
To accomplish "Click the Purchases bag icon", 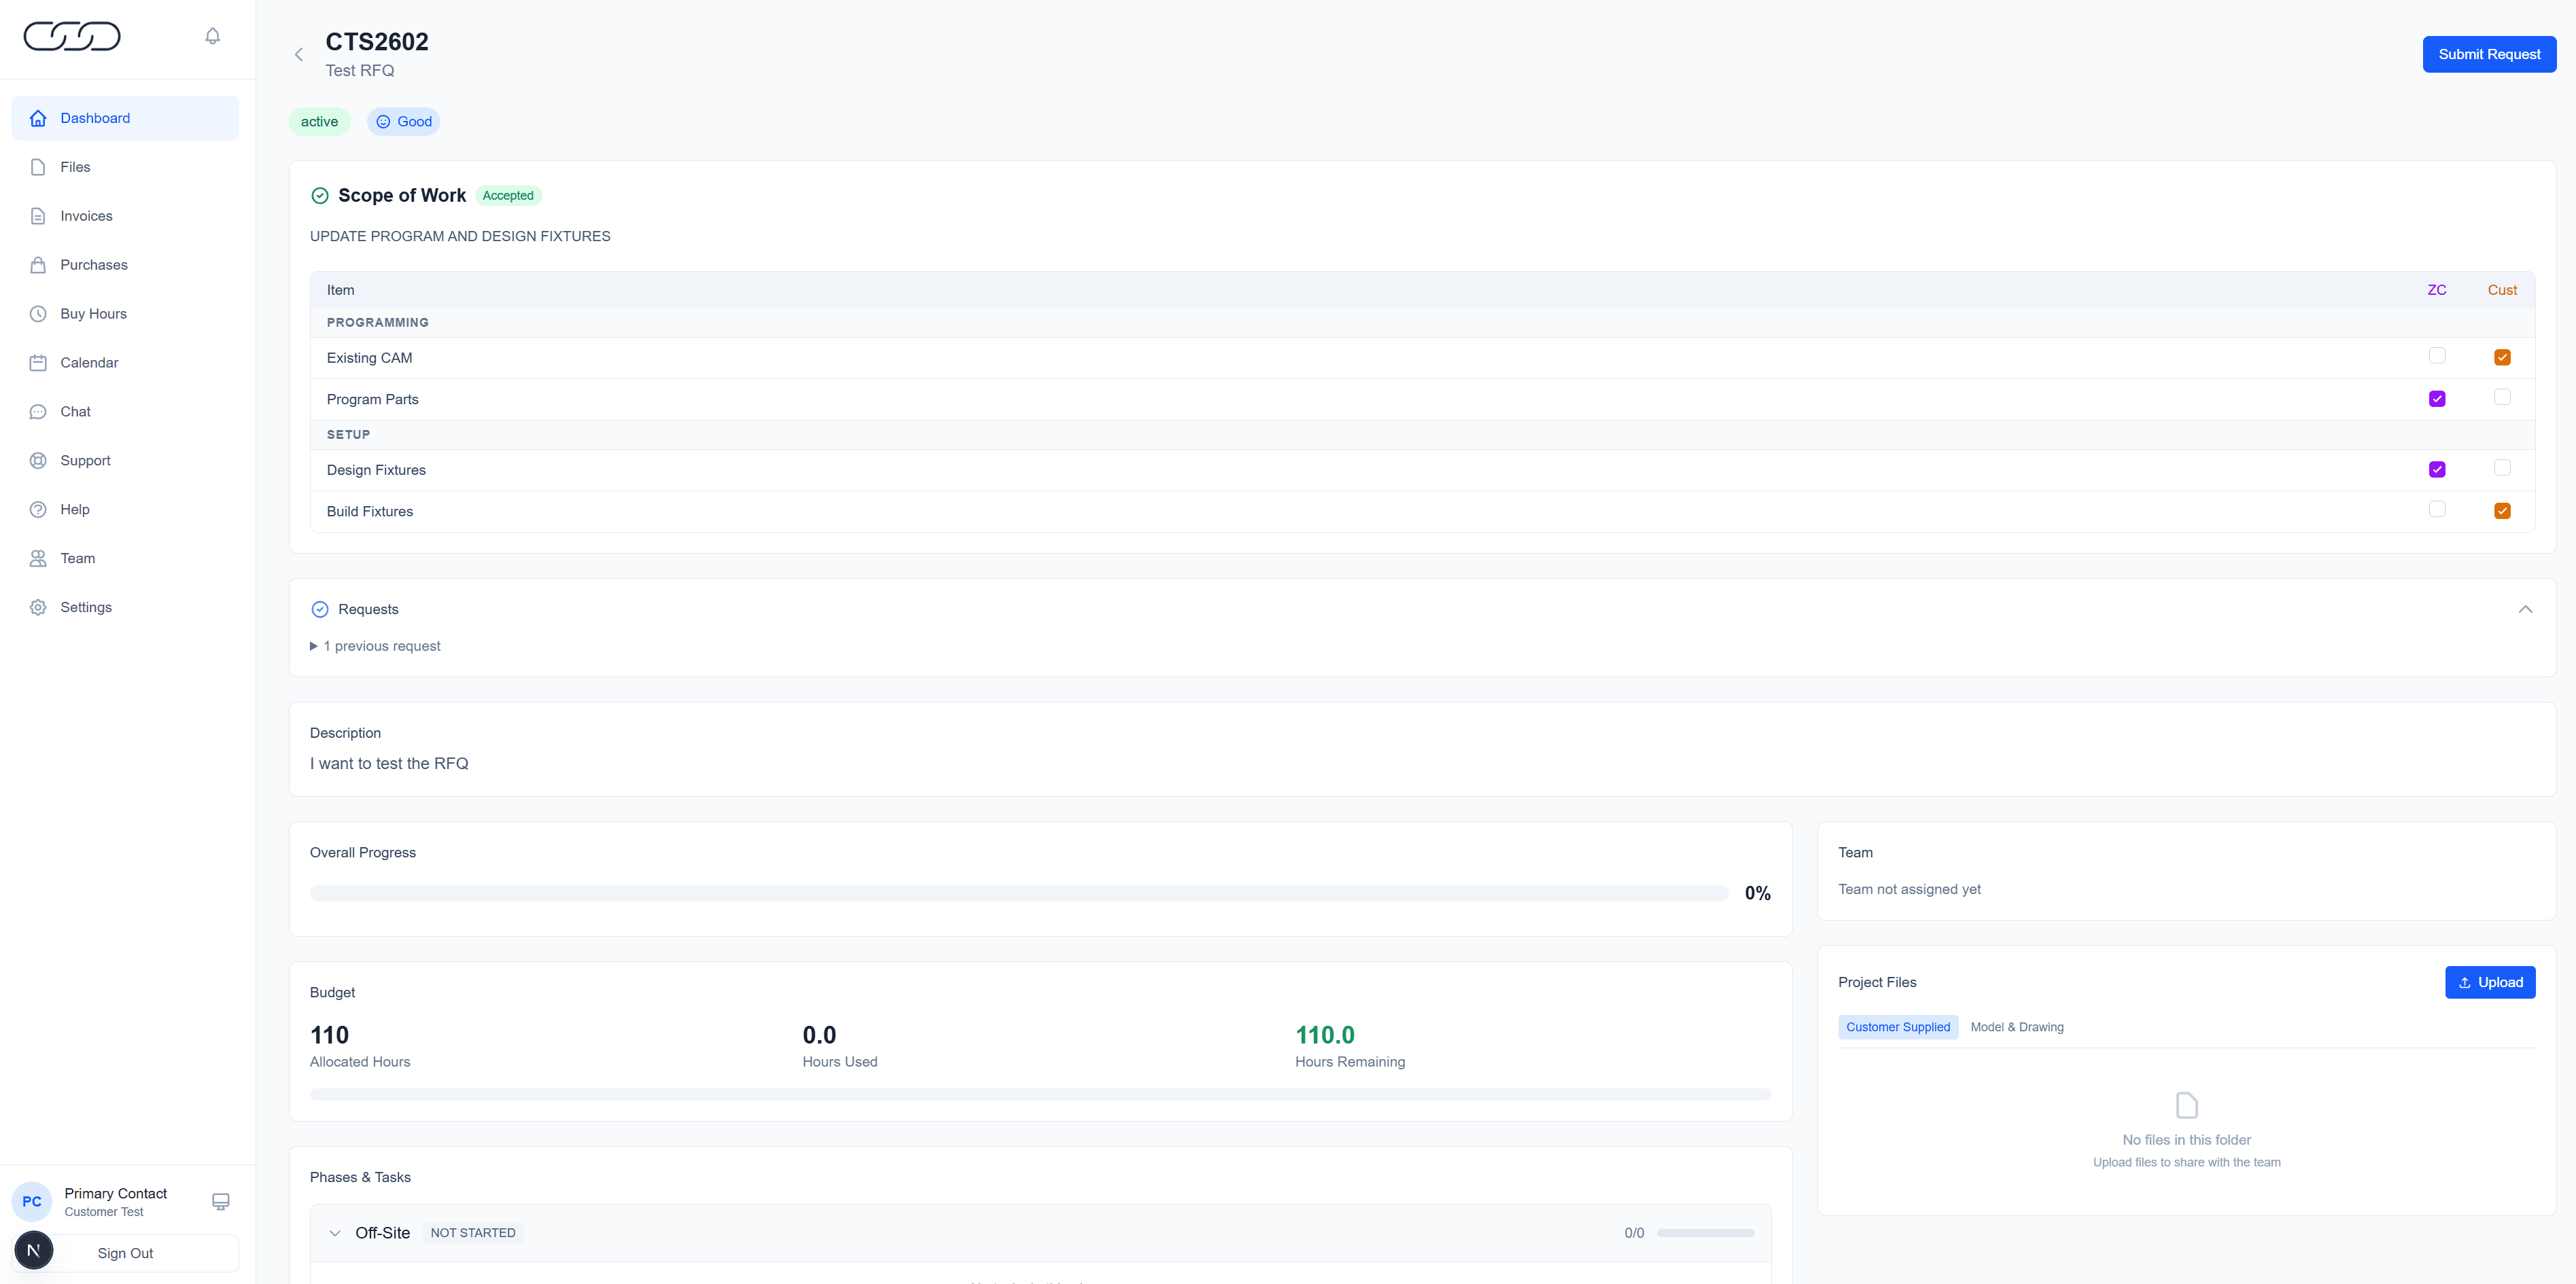I will (x=37, y=265).
